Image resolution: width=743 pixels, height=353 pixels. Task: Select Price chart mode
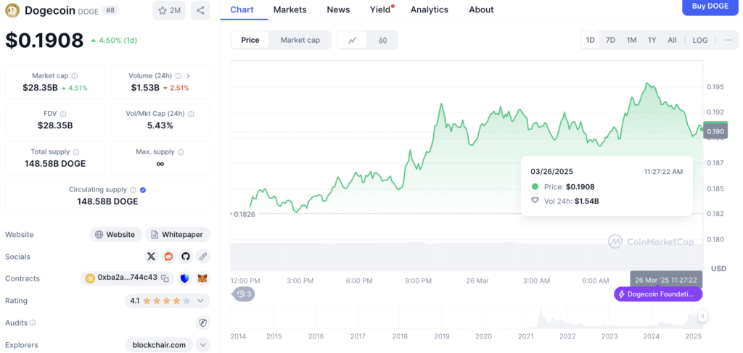tap(250, 40)
